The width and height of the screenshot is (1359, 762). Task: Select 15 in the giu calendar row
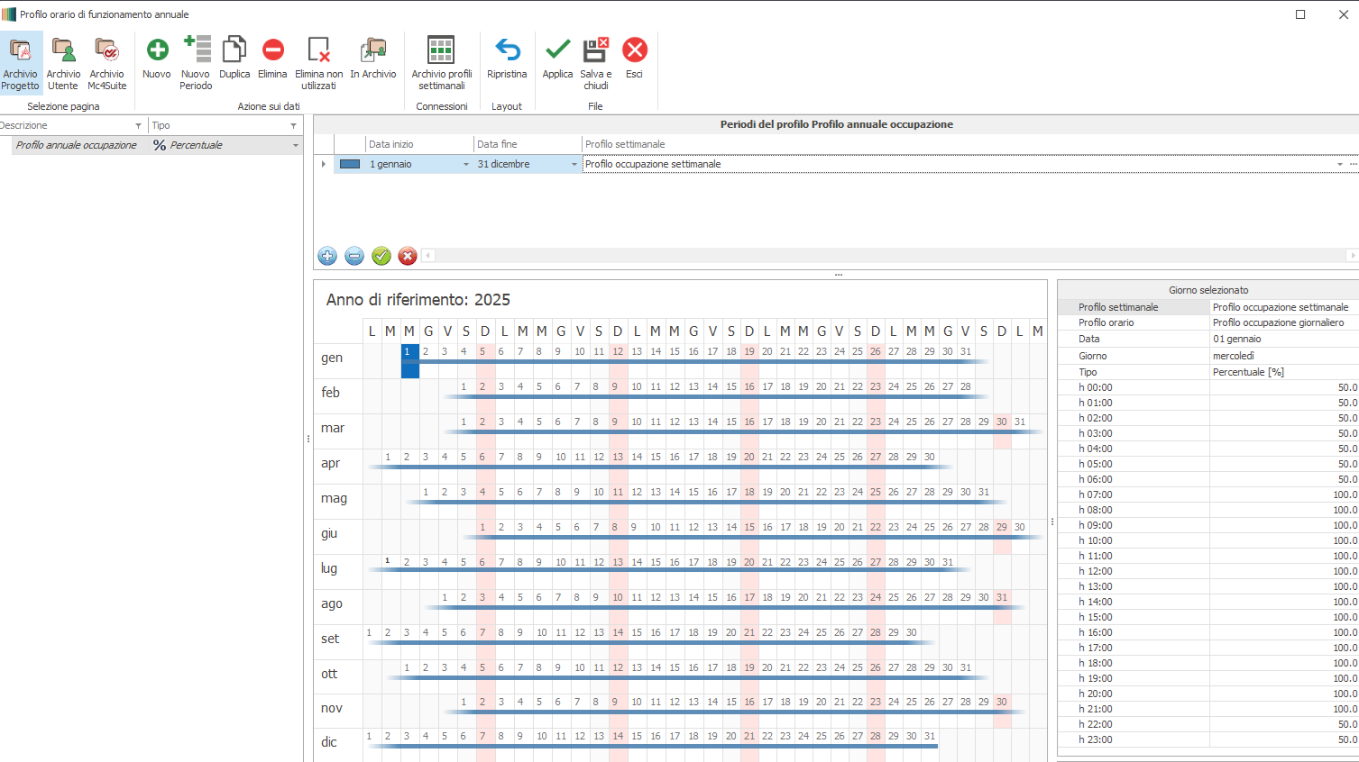[749, 528]
